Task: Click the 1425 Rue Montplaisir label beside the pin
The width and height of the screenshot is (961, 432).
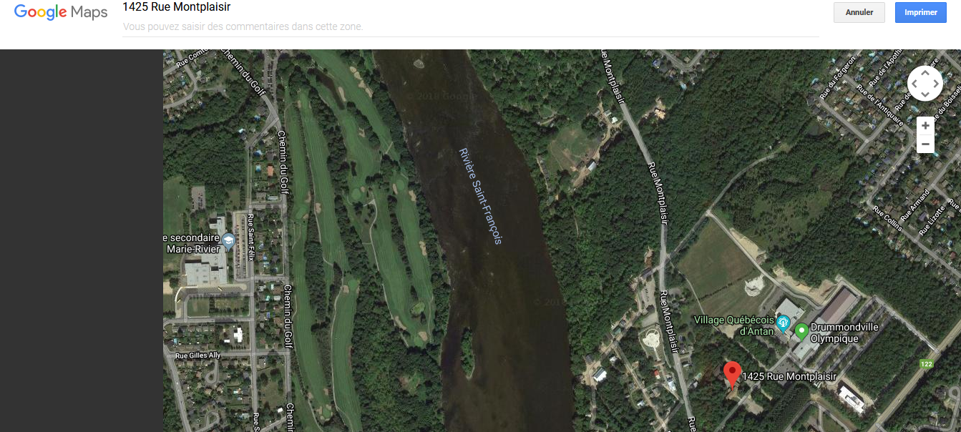Action: coord(789,376)
